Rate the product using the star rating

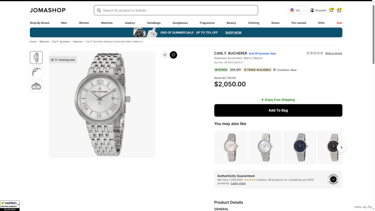pos(315,53)
